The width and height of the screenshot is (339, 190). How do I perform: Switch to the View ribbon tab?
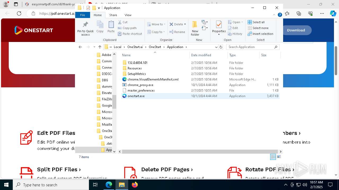click(128, 15)
